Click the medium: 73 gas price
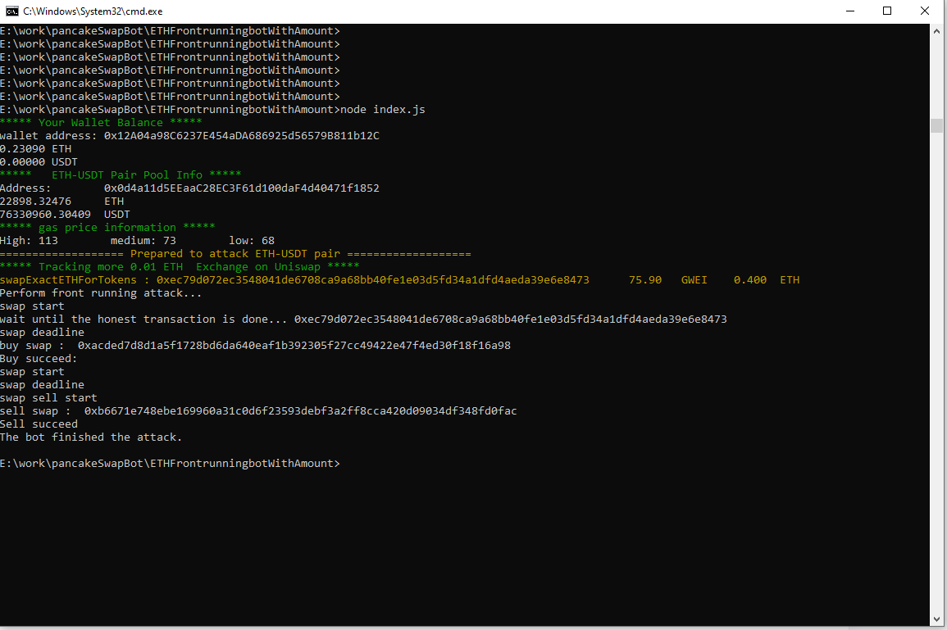The image size is (947, 630). [x=143, y=241]
